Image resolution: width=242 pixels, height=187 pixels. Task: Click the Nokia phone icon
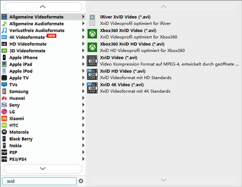pos(4,146)
